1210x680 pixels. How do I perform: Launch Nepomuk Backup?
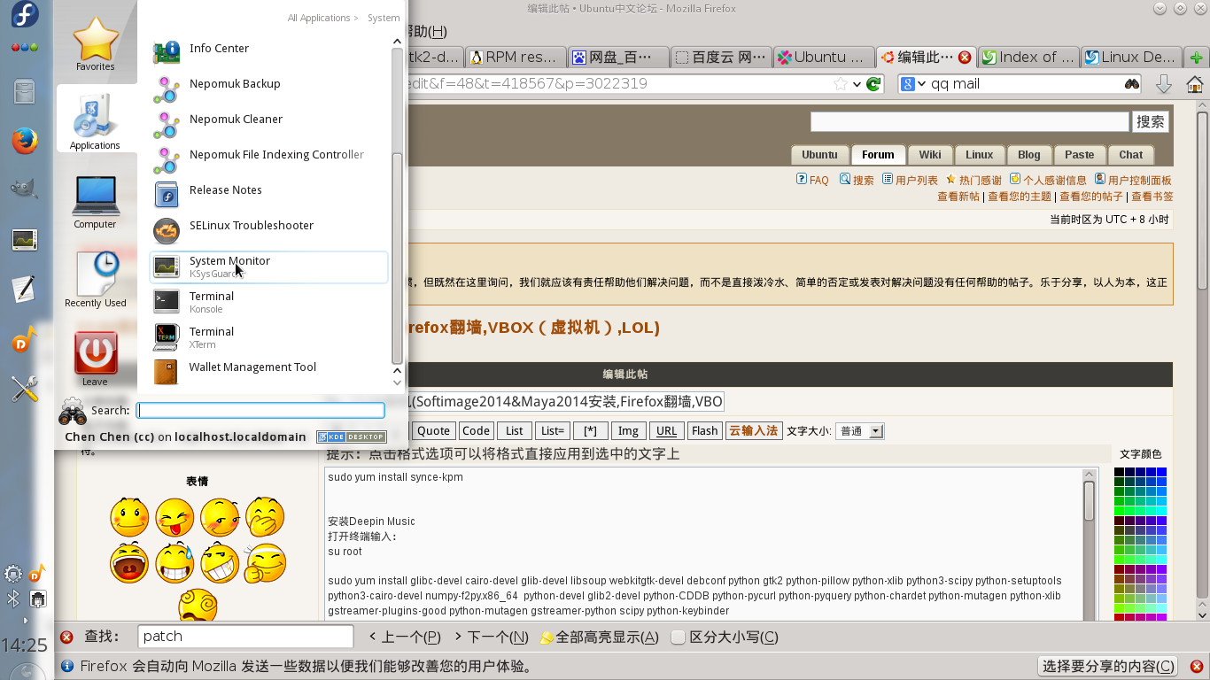point(269,89)
